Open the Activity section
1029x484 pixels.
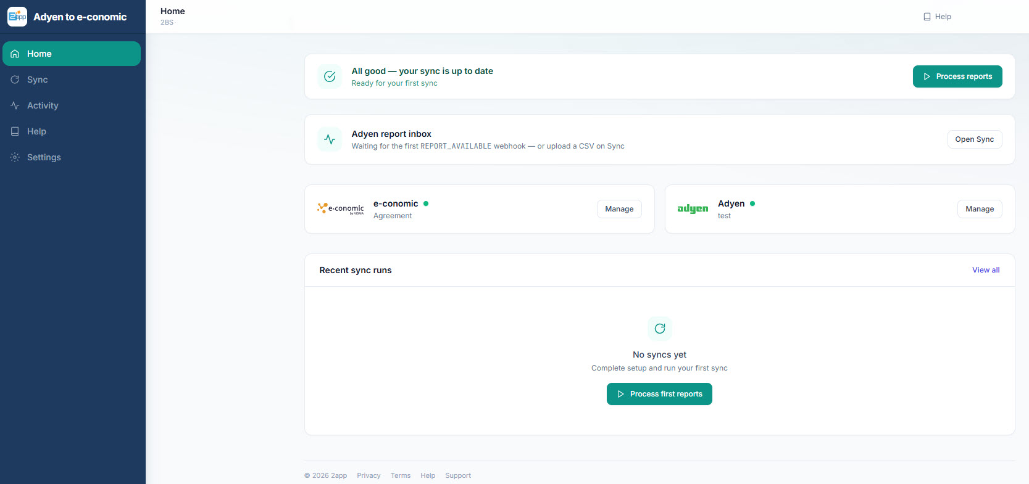pyautogui.click(x=72, y=105)
